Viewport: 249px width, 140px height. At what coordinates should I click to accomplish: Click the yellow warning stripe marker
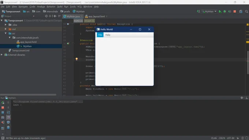click(248, 42)
